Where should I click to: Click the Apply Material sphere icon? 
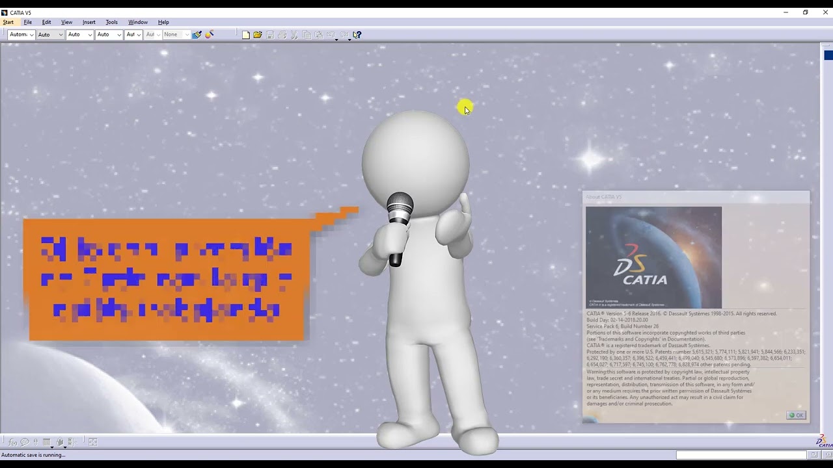click(x=210, y=34)
